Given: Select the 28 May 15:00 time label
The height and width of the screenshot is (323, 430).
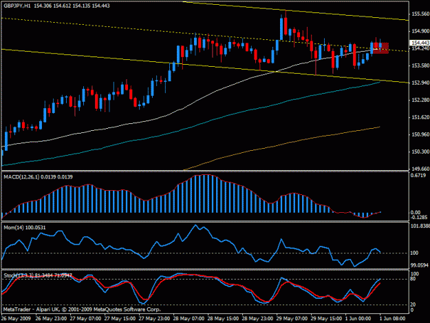Looking at the screenshot, I should (x=223, y=319).
